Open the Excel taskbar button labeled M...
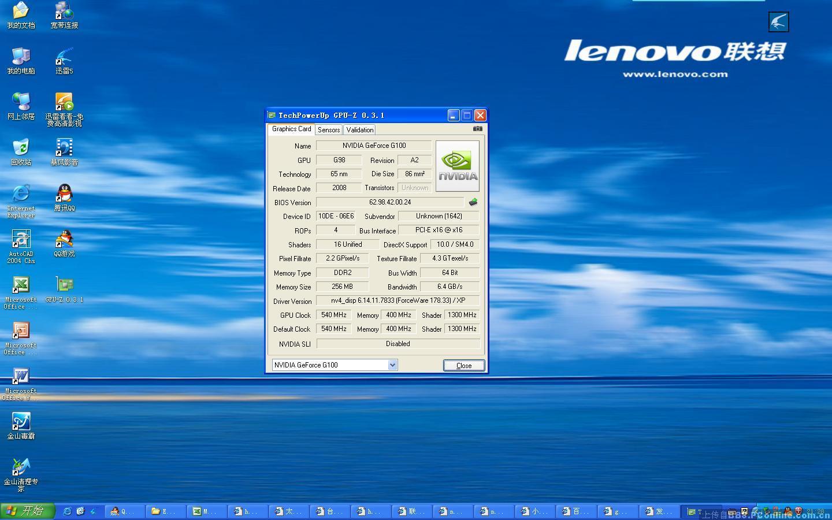 click(208, 511)
